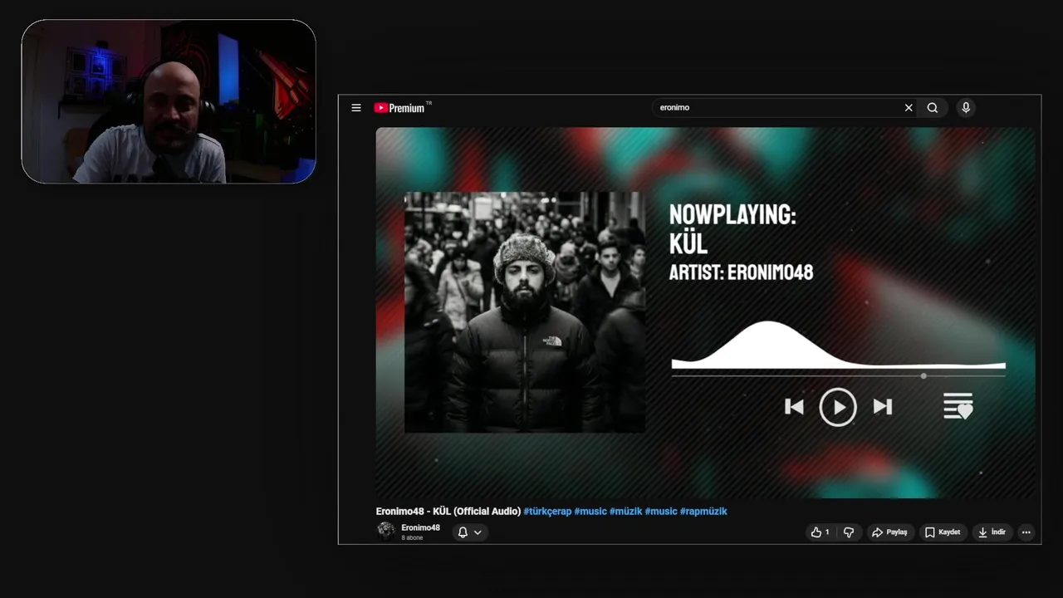Click the webcam overlay of the streamer
This screenshot has height=598, width=1063.
coord(169,101)
